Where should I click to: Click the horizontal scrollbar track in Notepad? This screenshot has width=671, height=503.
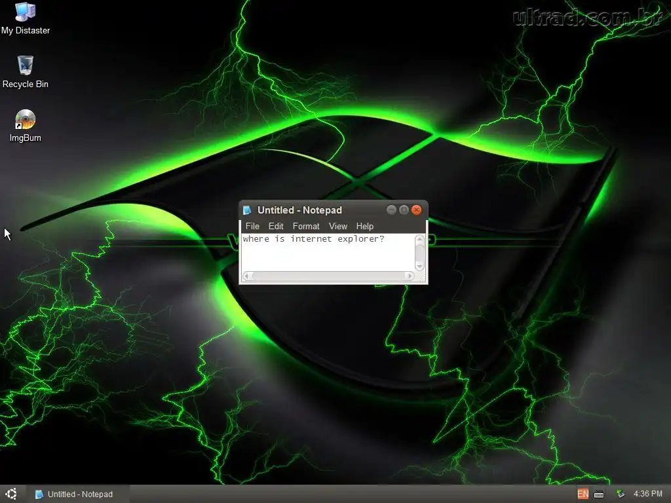click(328, 276)
